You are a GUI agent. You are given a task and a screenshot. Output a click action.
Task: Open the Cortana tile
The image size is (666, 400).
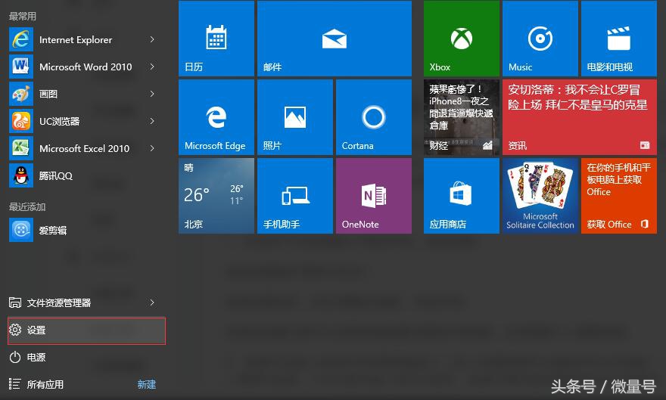[373, 117]
